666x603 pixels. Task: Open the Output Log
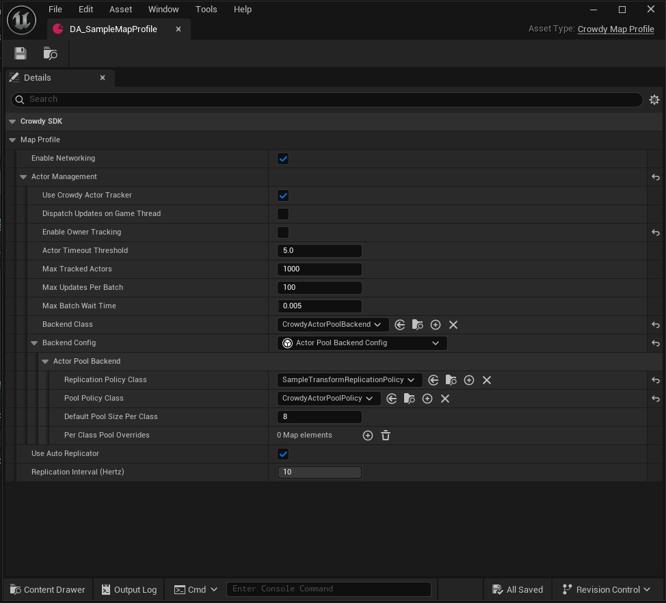(129, 590)
